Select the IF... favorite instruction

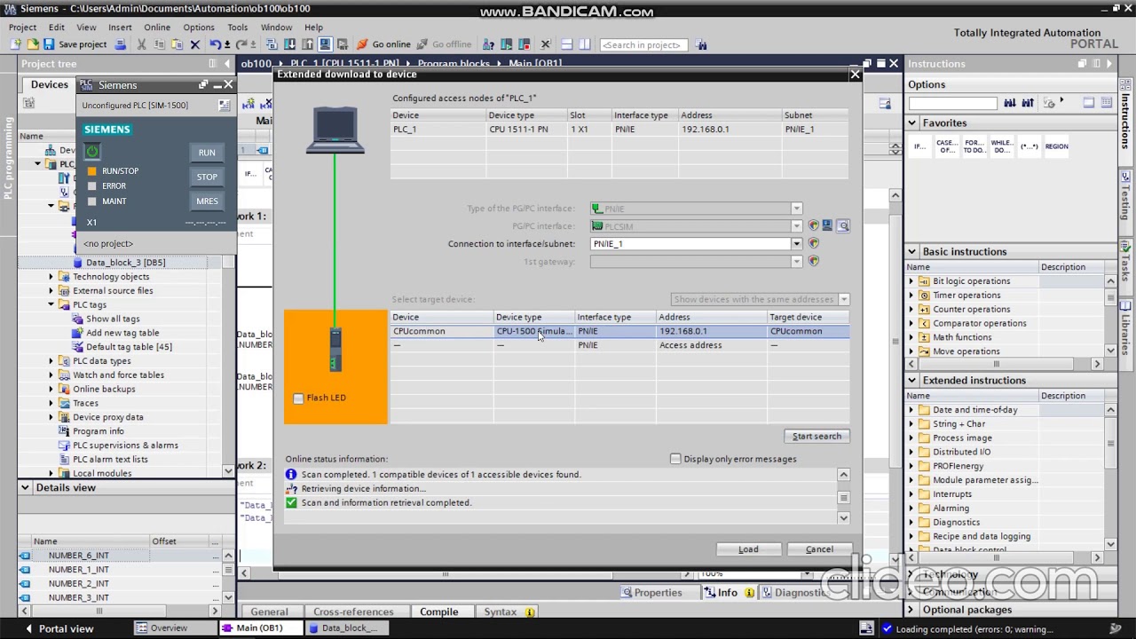tap(920, 146)
